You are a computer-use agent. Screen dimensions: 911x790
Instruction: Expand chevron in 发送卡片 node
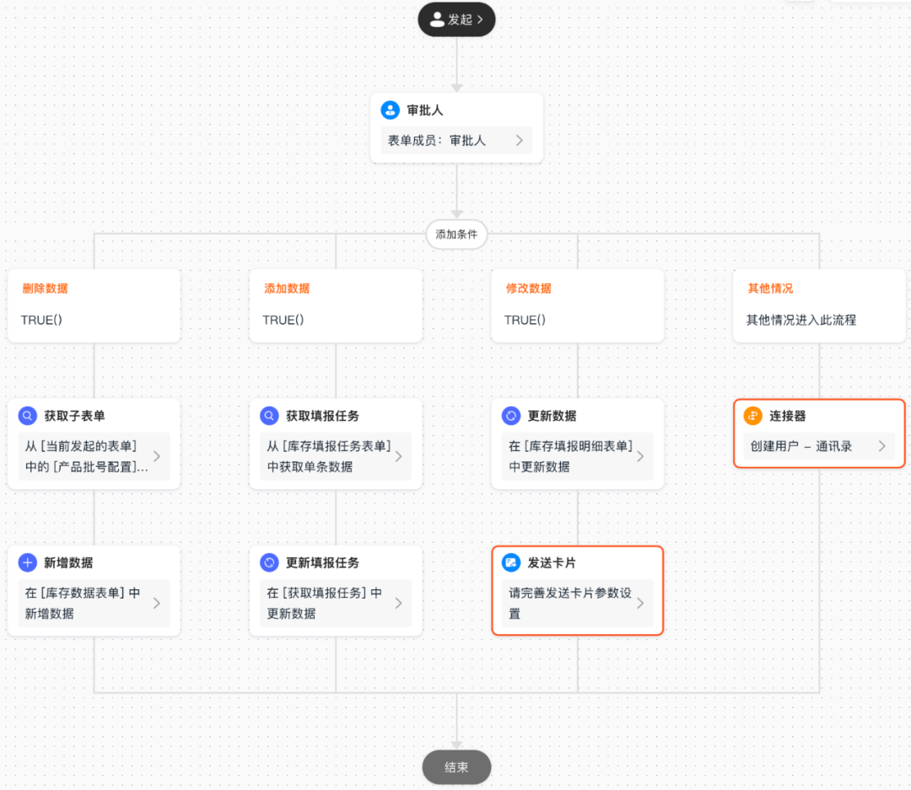pyautogui.click(x=640, y=603)
